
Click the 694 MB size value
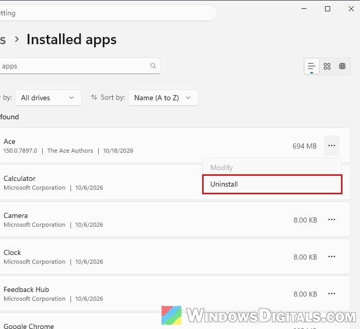click(304, 146)
